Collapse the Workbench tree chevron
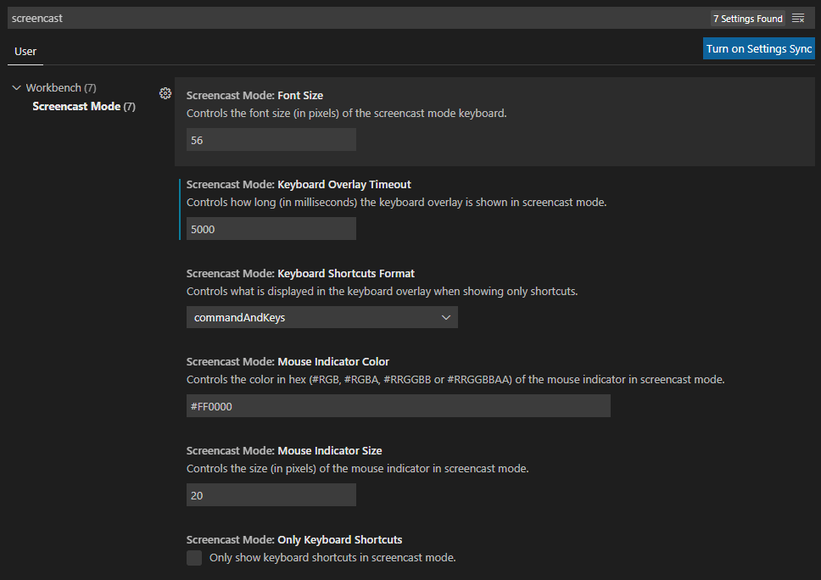 [x=16, y=88]
